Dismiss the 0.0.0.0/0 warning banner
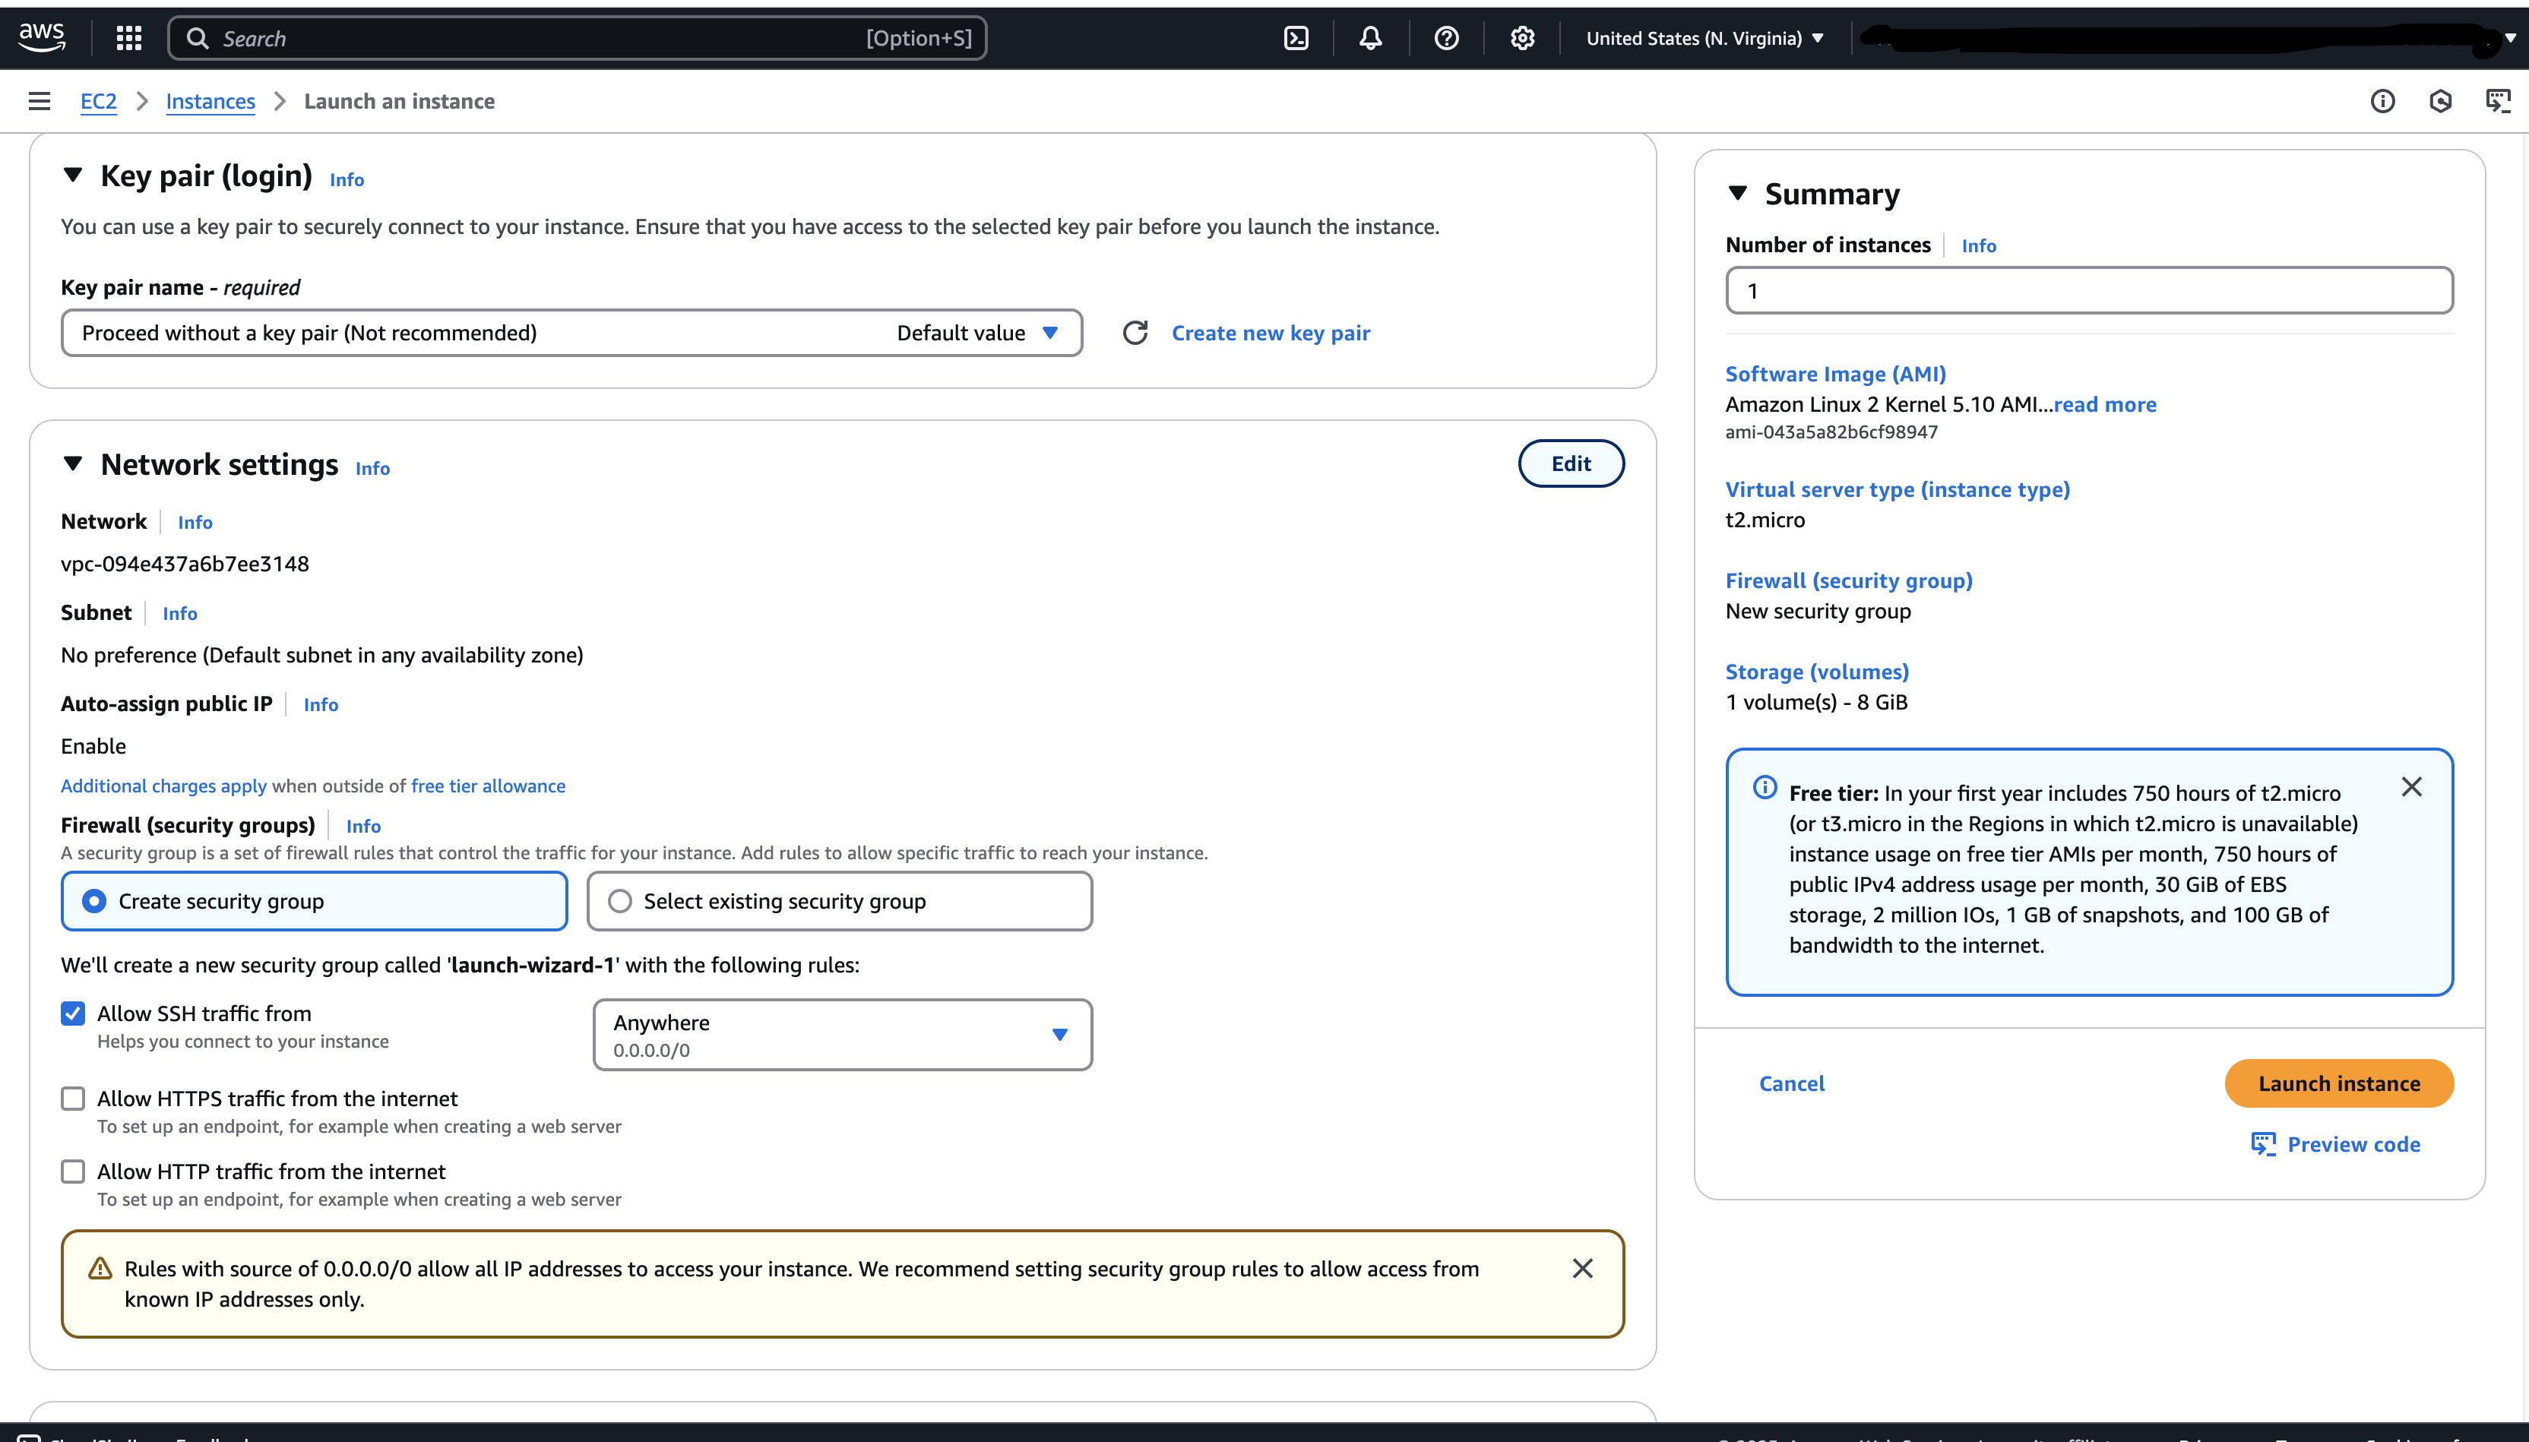Screen dimensions: 2529x1442 [x=1583, y=1269]
